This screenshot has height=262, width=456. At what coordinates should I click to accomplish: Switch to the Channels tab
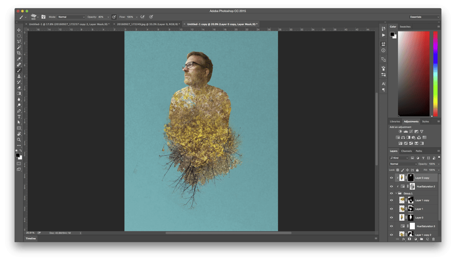click(x=406, y=151)
